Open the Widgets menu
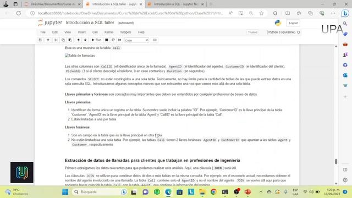Viewport: 352px width, 198px height. (125, 32)
